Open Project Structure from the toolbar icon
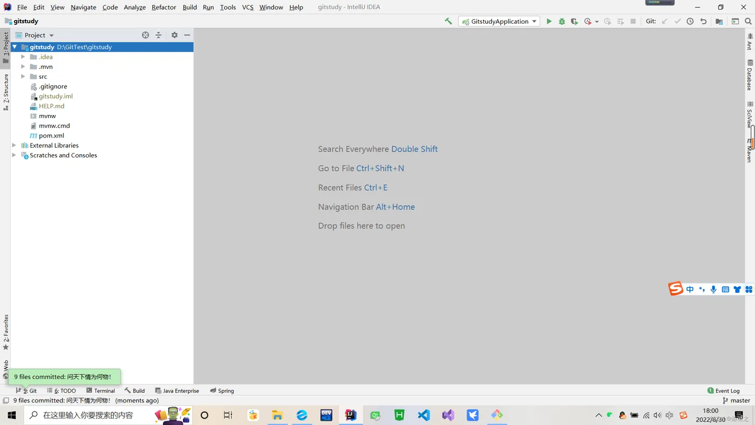Image resolution: width=755 pixels, height=425 pixels. (x=719, y=21)
